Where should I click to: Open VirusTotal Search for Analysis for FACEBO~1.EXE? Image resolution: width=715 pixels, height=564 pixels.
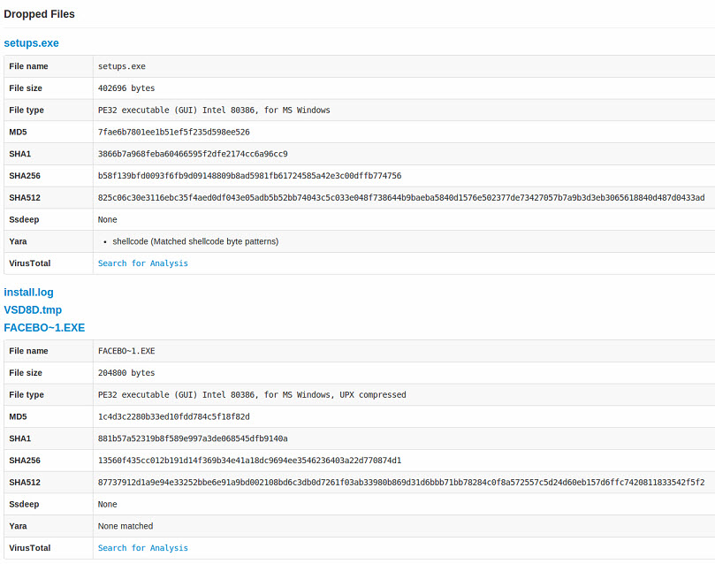(142, 547)
